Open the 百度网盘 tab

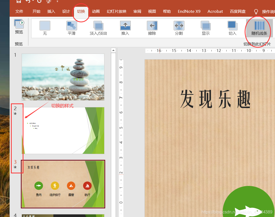coord(238,11)
